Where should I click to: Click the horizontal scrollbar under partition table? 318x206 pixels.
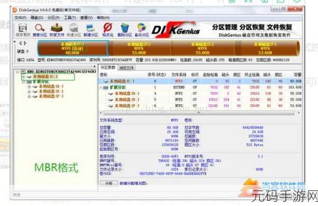point(199,113)
